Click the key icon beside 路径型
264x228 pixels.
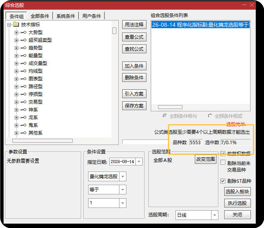click(x=24, y=87)
